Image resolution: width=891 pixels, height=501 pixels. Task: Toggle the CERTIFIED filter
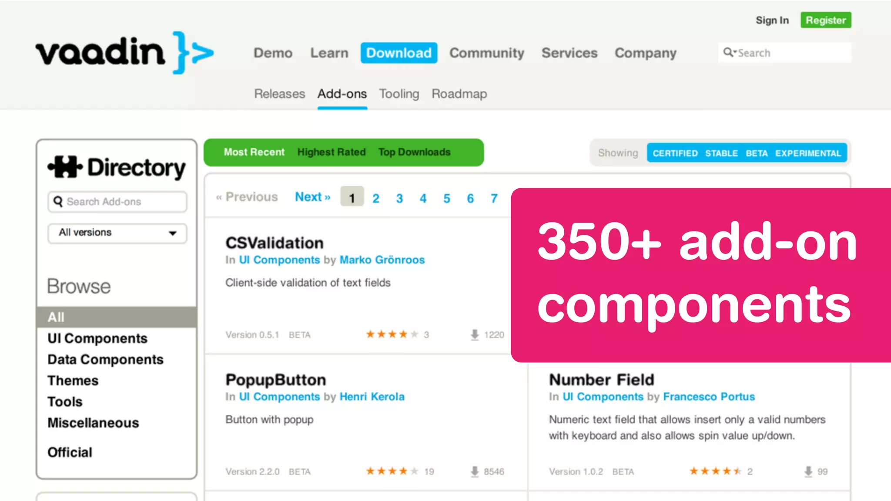675,153
